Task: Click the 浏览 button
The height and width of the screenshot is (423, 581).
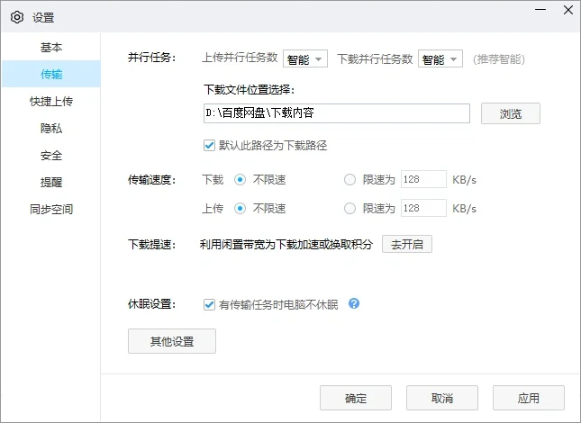Action: click(510, 113)
